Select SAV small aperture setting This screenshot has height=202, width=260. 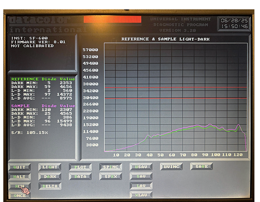141,176
